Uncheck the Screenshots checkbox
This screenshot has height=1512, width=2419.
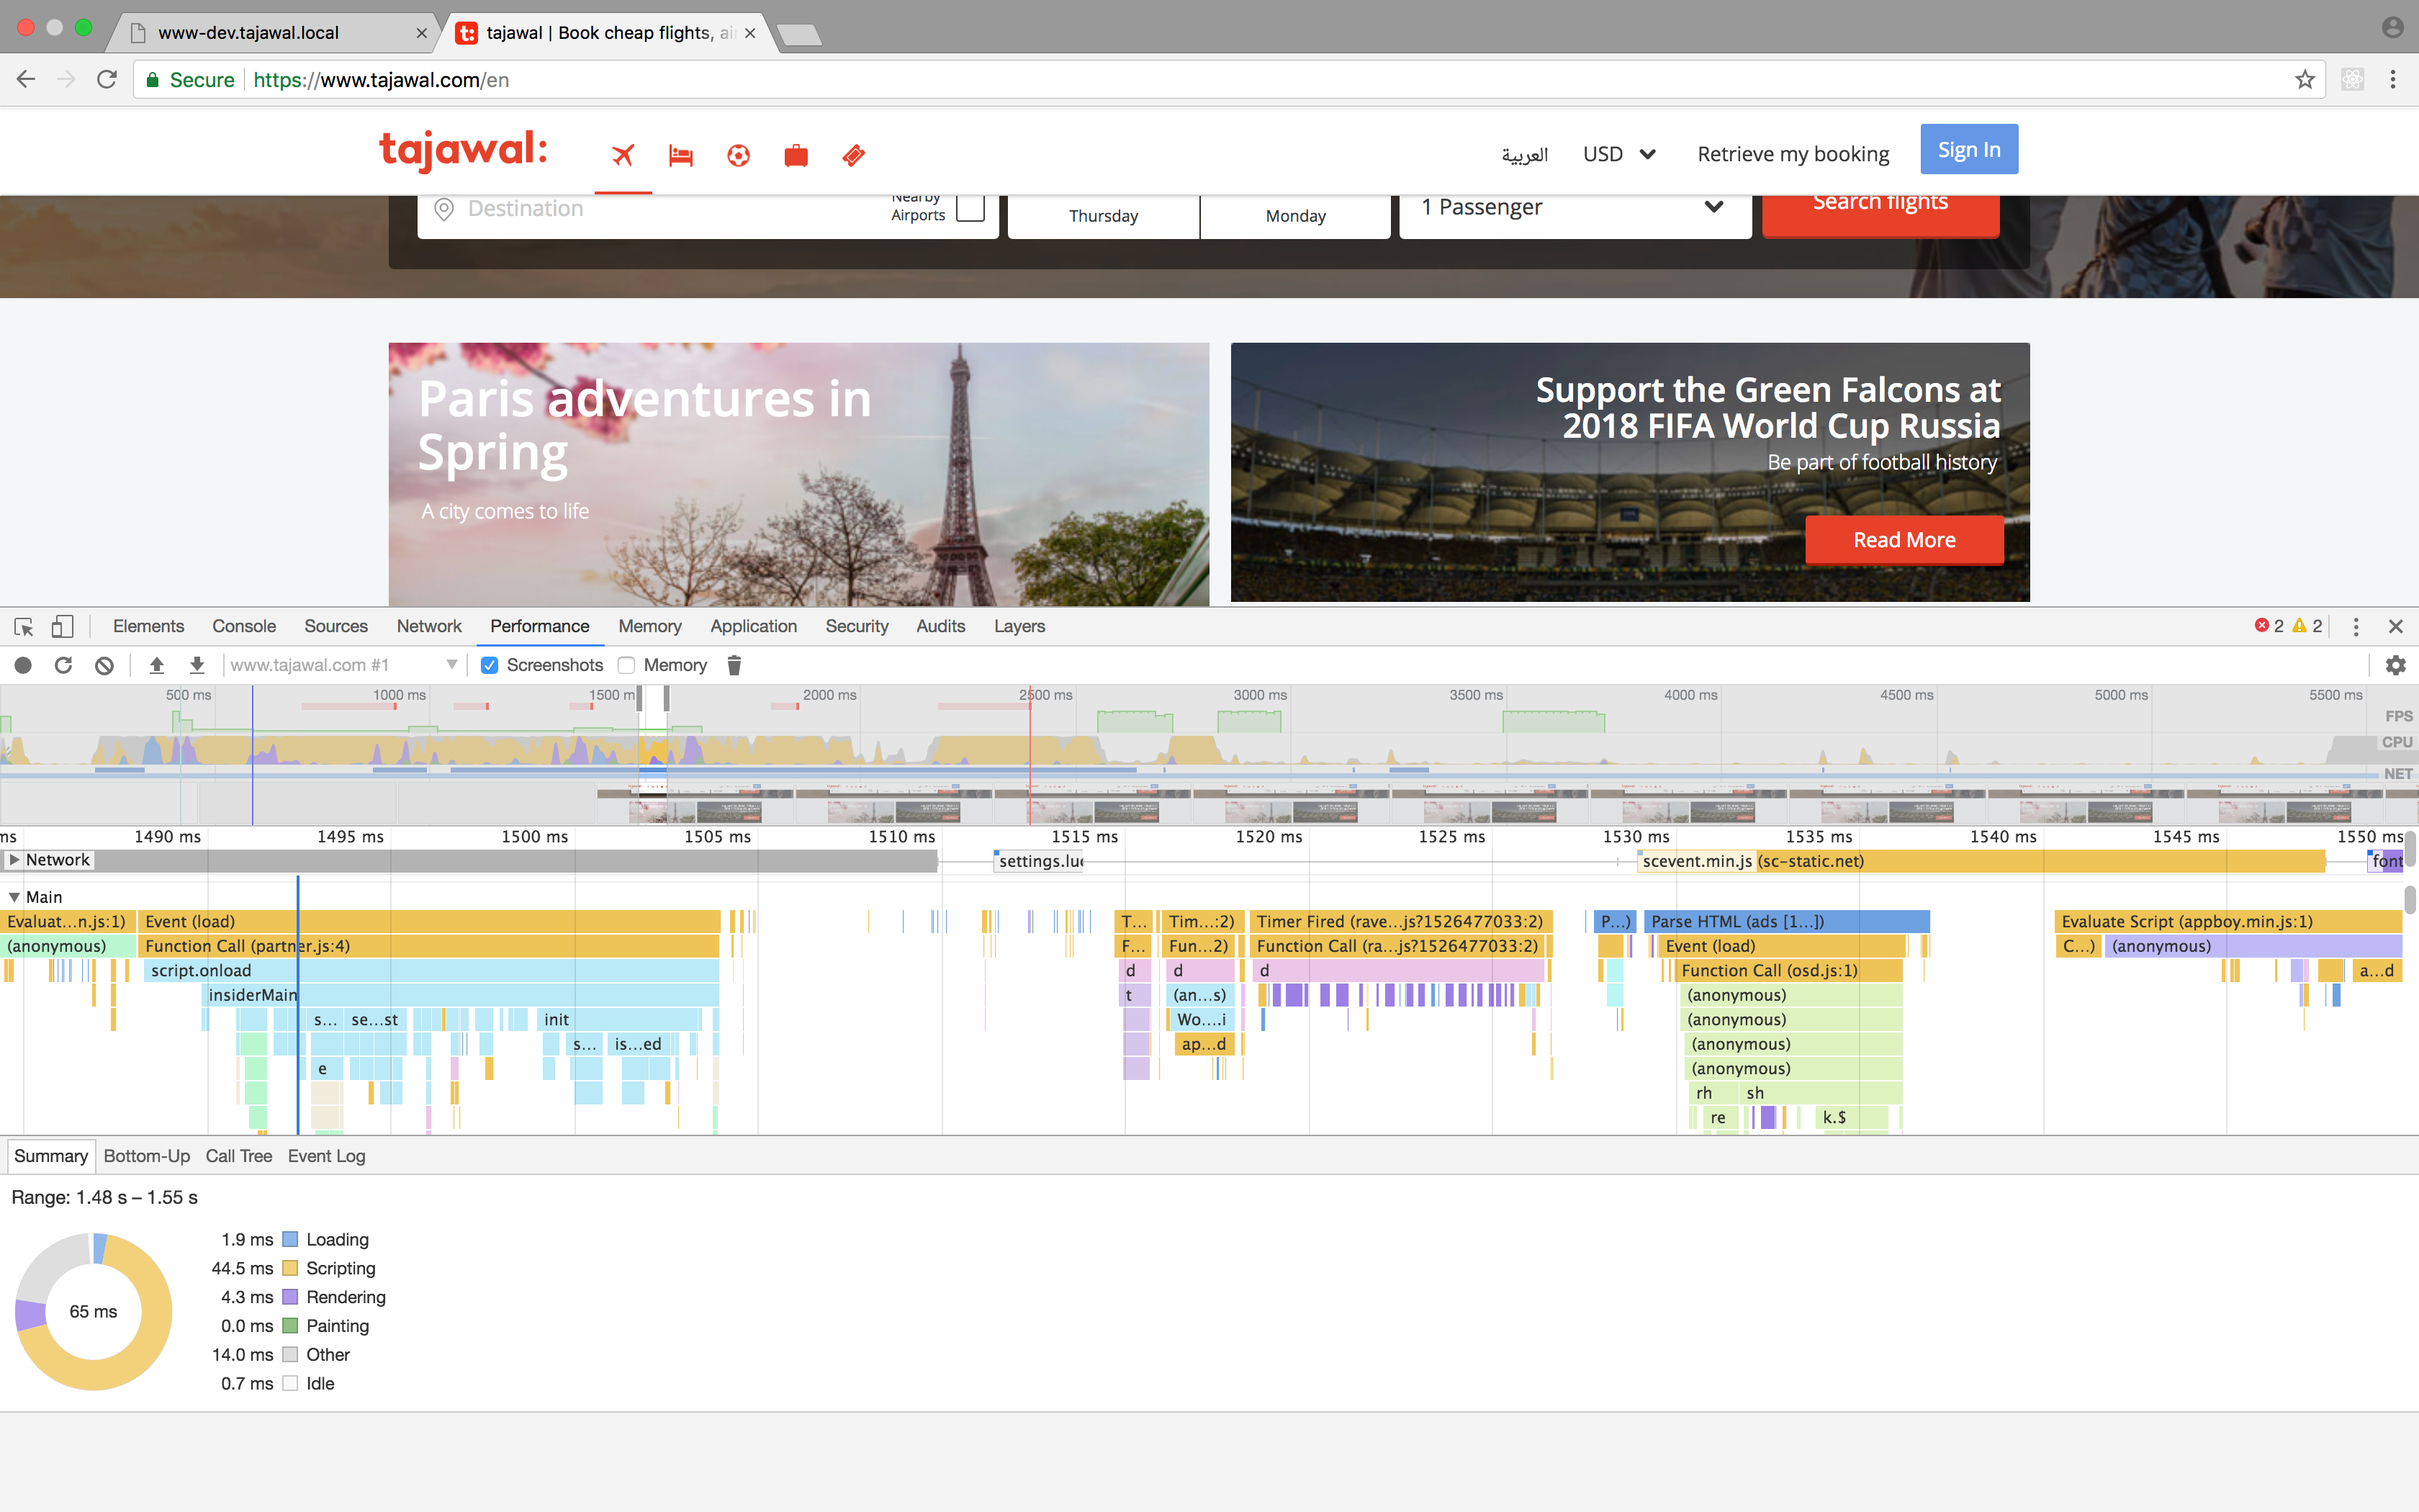[489, 664]
